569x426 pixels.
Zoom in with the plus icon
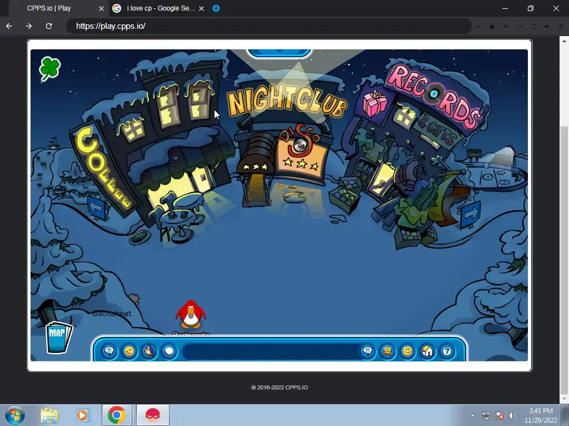(506, 27)
